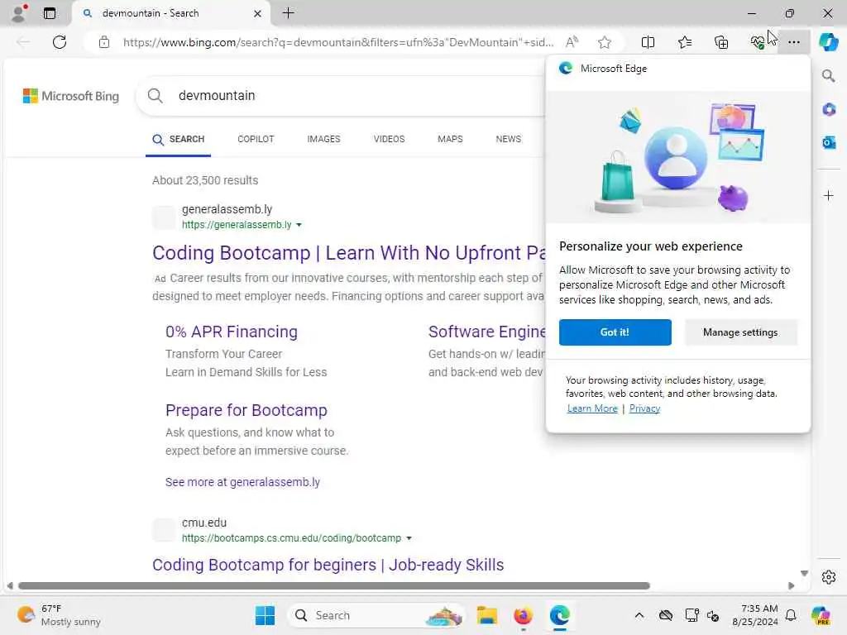Image resolution: width=847 pixels, height=635 pixels.
Task: Close the devmountain Search tab
Action: tap(258, 13)
